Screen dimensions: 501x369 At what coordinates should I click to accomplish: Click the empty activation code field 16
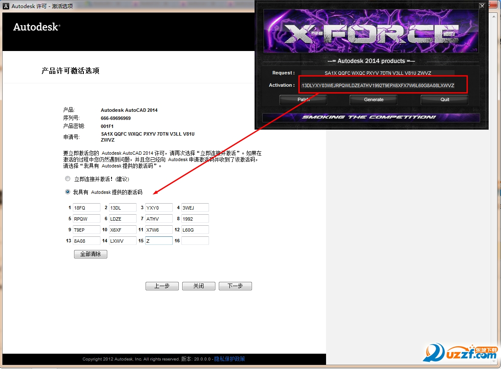pos(195,241)
